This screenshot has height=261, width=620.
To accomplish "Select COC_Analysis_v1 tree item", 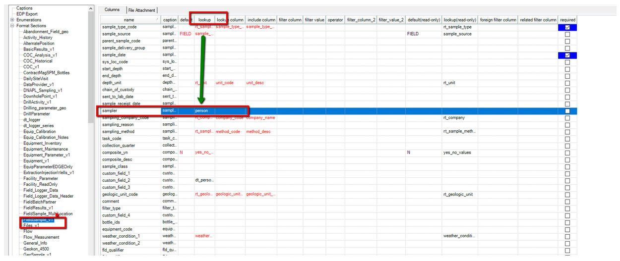I will [x=40, y=55].
